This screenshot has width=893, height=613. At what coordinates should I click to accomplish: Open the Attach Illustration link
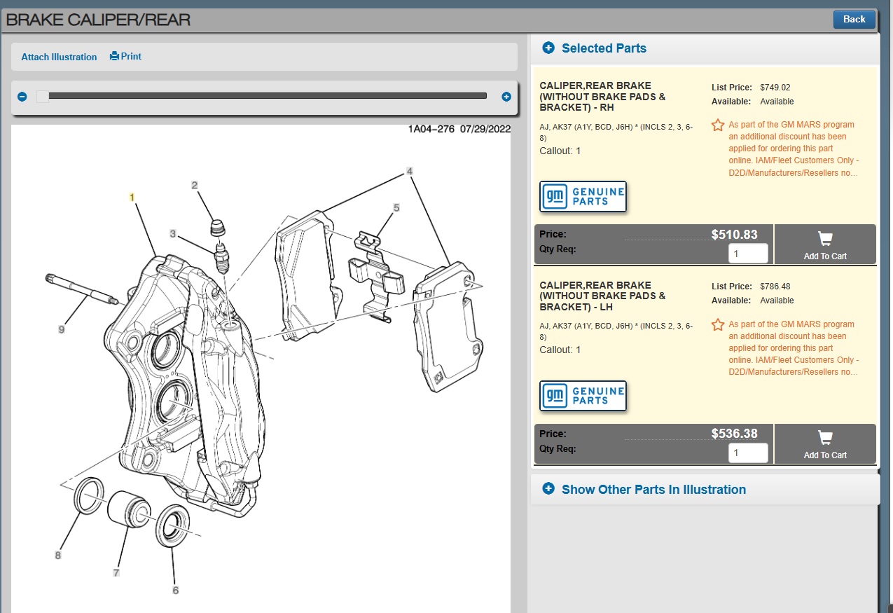click(x=59, y=57)
